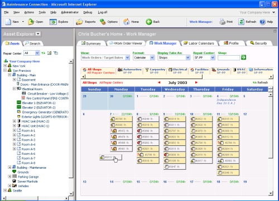Click the Explore toolbar icon
This screenshot has width=279, height=201.
point(53,22)
